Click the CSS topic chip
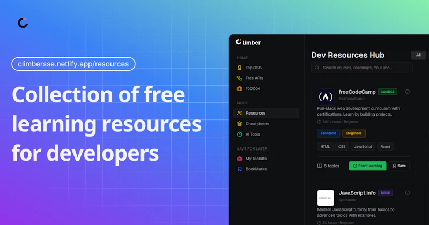The image size is (429, 225). (342, 147)
